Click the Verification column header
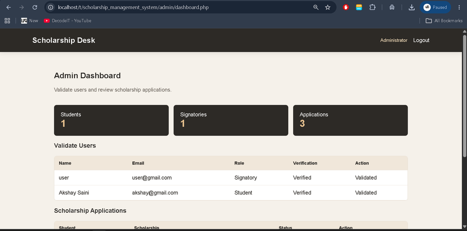The height and width of the screenshot is (231, 467). point(305,163)
